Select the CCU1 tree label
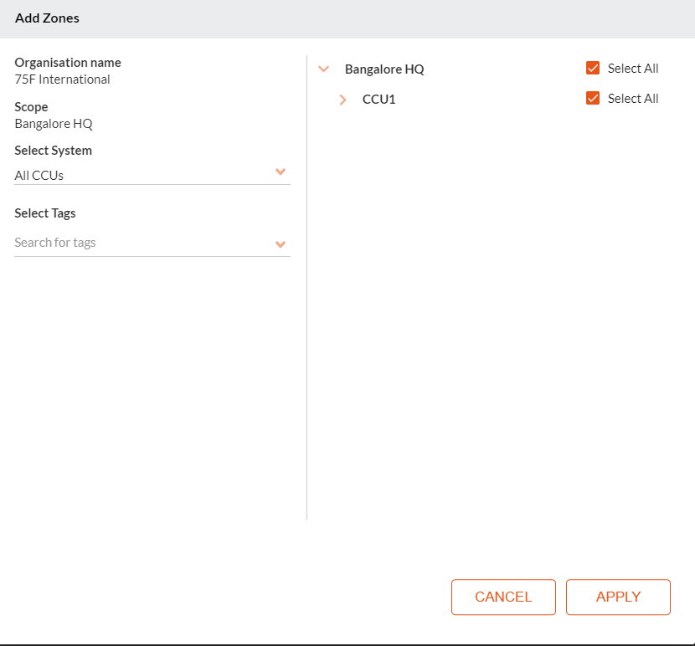 click(x=378, y=100)
